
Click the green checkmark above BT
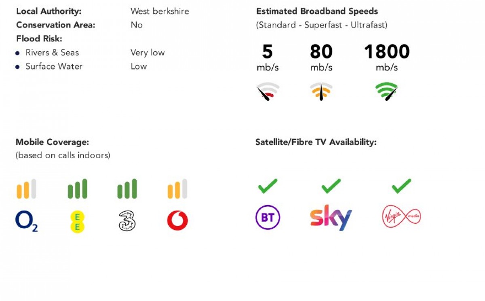tap(268, 186)
